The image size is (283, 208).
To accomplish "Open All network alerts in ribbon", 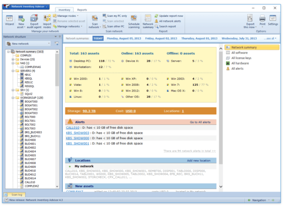I will 168,21.
